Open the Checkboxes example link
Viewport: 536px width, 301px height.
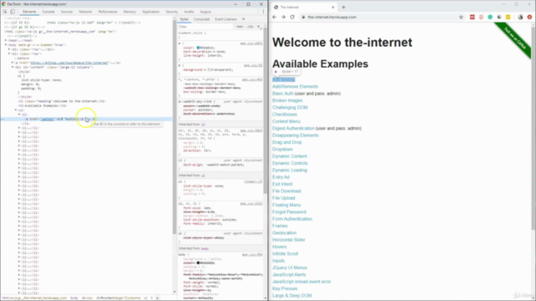pos(285,115)
